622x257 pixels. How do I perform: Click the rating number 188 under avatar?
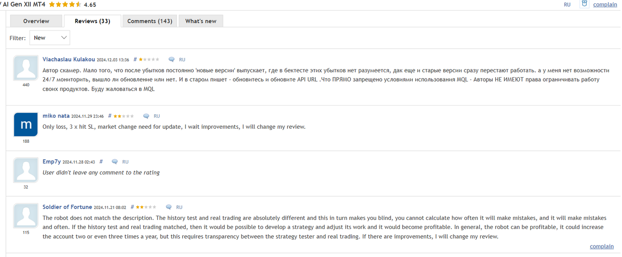point(26,141)
